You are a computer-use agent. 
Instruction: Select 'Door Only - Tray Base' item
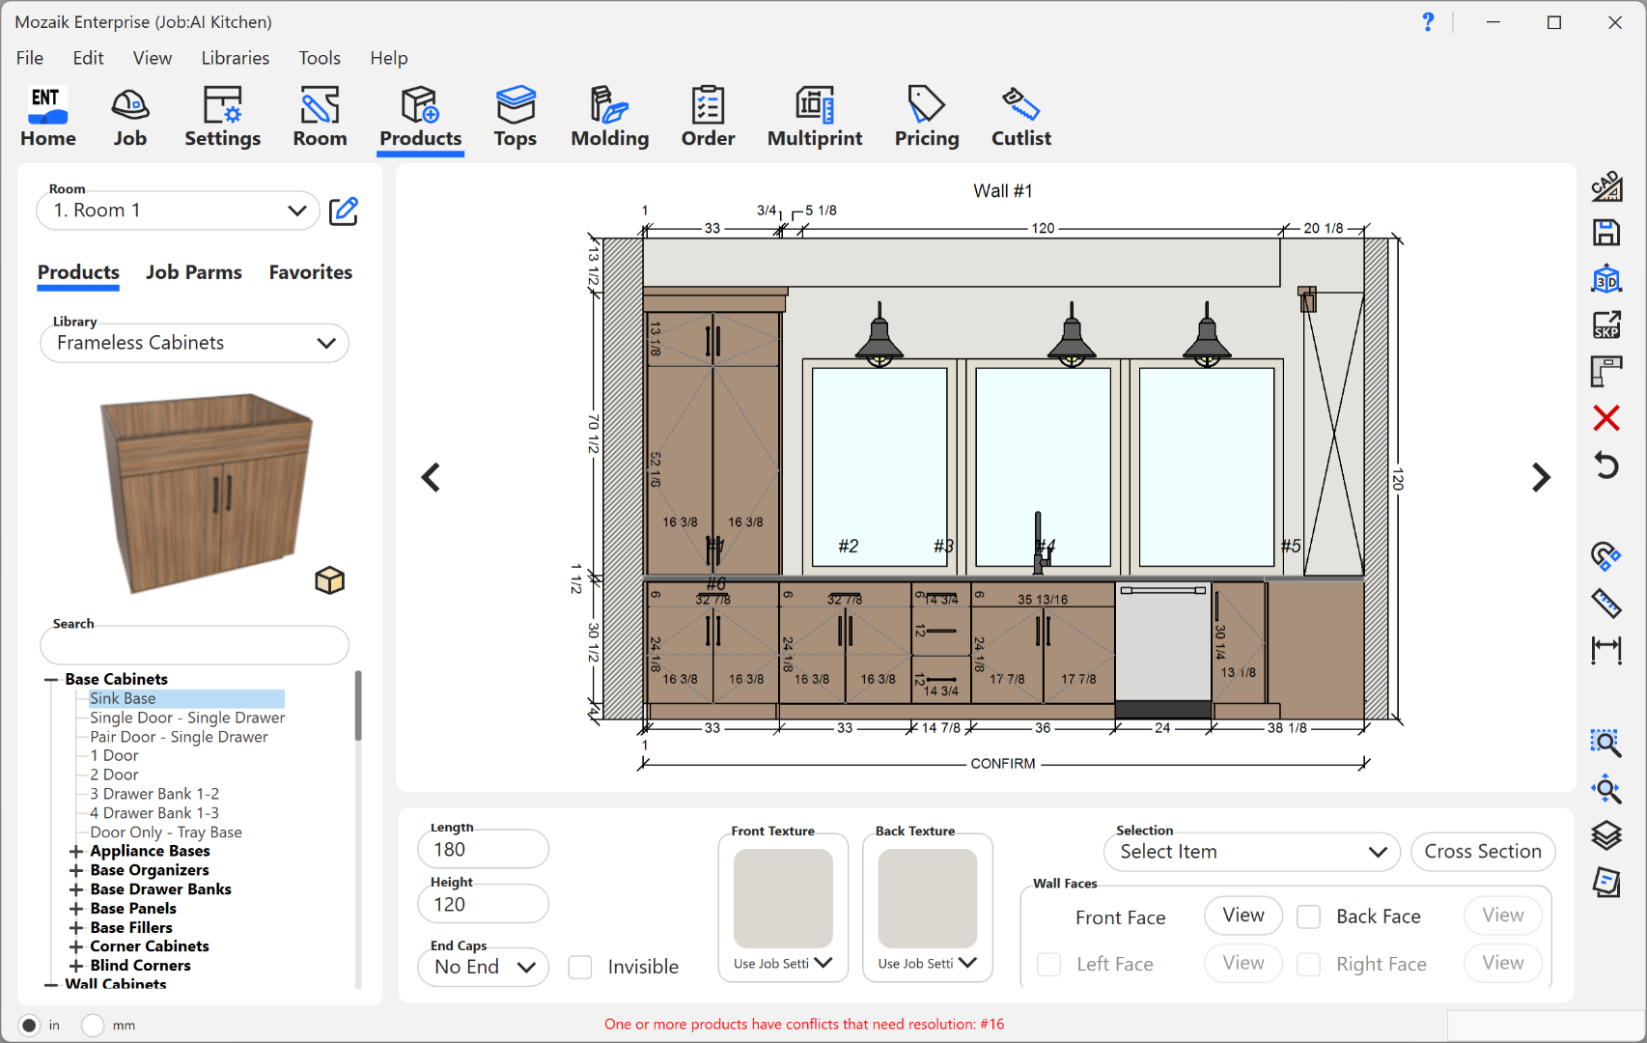pos(166,832)
